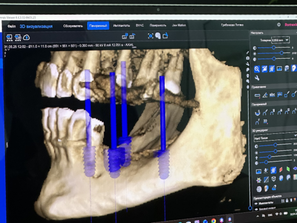Select the angle measurement tool
Image resolution: width=297 pixels, height=223 pixels.
point(265,95)
